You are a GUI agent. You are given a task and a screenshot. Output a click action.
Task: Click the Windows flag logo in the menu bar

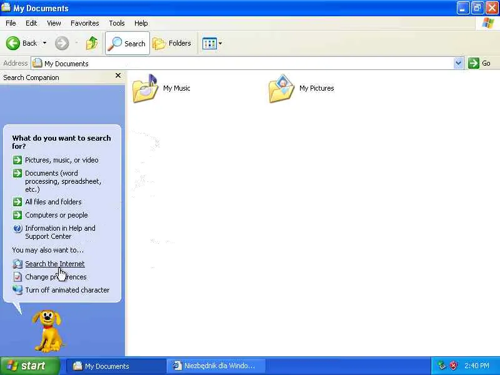pos(488,23)
